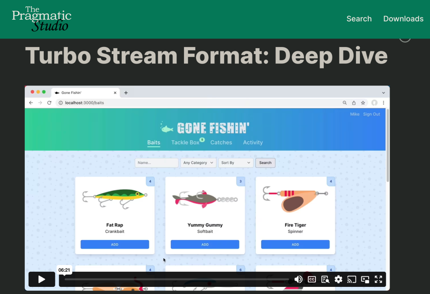Click the Fat Rap name text
This screenshot has height=294, width=430.
115,225
